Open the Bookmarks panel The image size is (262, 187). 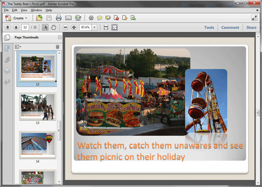pos(7,49)
